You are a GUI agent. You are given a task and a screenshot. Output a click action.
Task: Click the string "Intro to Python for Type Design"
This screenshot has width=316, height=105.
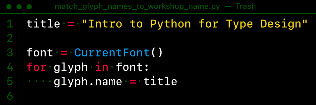(195, 24)
